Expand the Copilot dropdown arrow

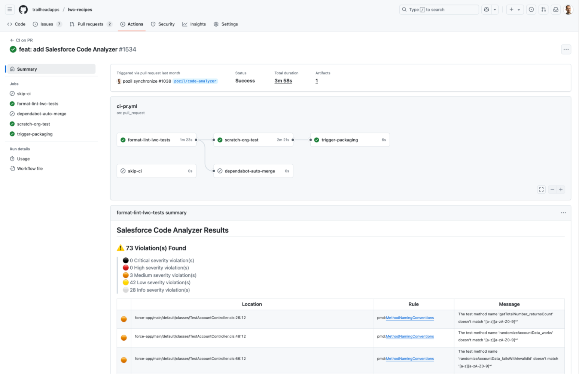coord(495,9)
